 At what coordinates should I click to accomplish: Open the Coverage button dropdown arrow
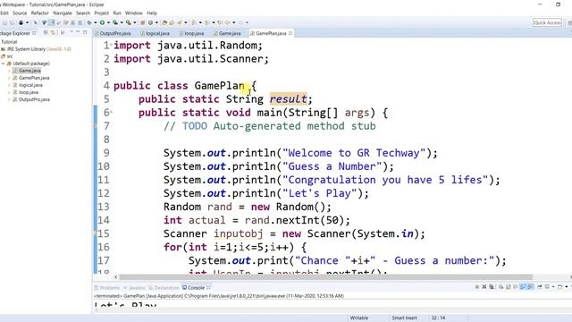(x=122, y=22)
